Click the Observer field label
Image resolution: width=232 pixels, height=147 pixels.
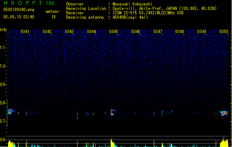[x=75, y=4]
